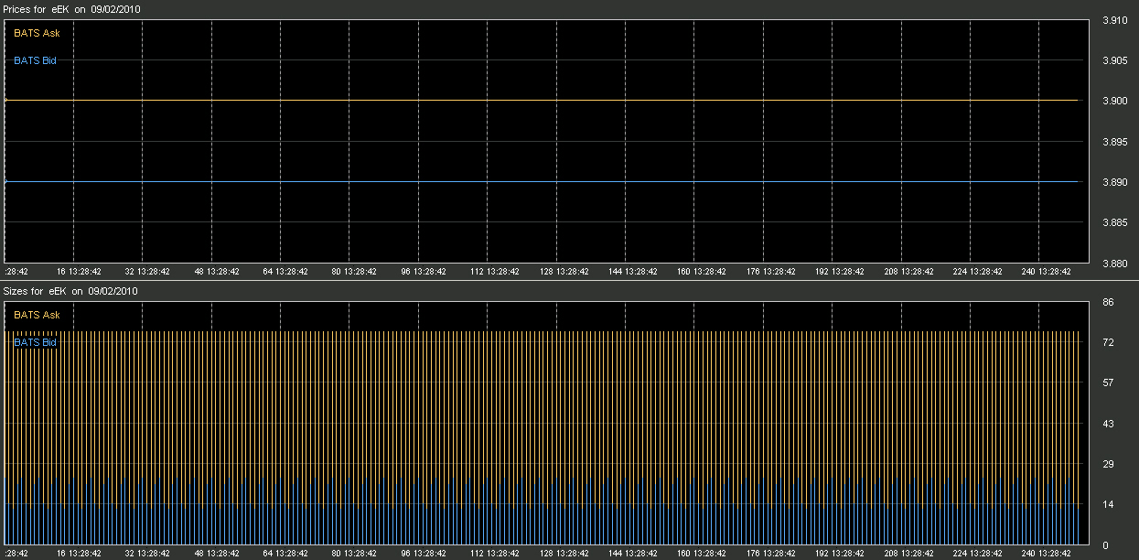Click the 0 size axis label
This screenshot has width=1139, height=560.
tap(1105, 545)
